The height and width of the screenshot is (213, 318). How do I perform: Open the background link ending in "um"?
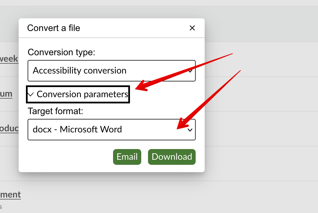tap(6, 94)
